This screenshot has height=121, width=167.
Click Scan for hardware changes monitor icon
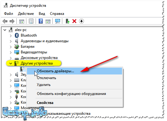click(x=58, y=21)
